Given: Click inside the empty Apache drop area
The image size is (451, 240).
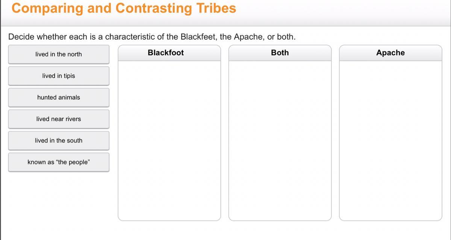Looking at the screenshot, I should (x=390, y=141).
